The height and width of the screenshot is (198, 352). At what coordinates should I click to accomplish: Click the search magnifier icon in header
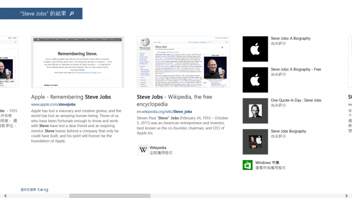71,13
